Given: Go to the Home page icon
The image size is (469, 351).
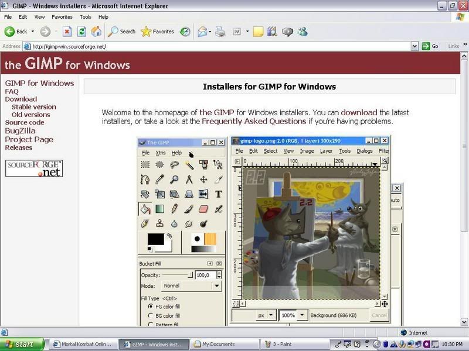Looking at the screenshot, I should 96,32.
